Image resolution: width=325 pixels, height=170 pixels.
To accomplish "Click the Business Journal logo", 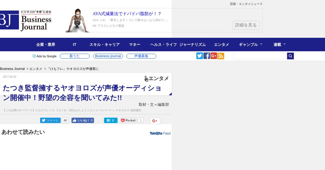I will (x=25, y=21).
